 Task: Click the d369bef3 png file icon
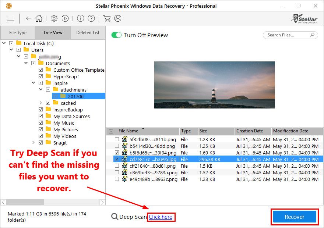point(124,172)
